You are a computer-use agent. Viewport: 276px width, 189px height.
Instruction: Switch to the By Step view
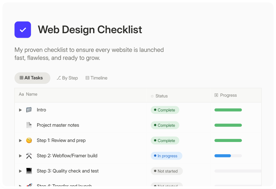pos(67,78)
